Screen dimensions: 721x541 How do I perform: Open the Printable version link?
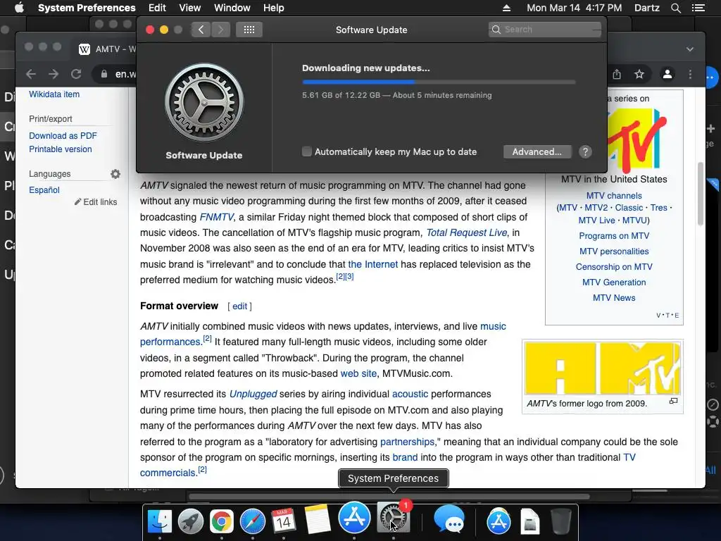[x=61, y=149]
